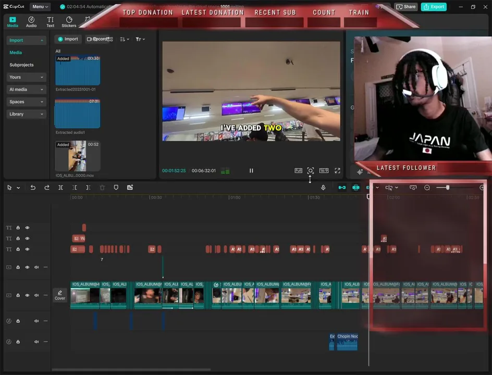Viewport: 492px width, 375px height.
Task: Enter fullscreen preview with the expand icon
Action: pyautogui.click(x=337, y=170)
